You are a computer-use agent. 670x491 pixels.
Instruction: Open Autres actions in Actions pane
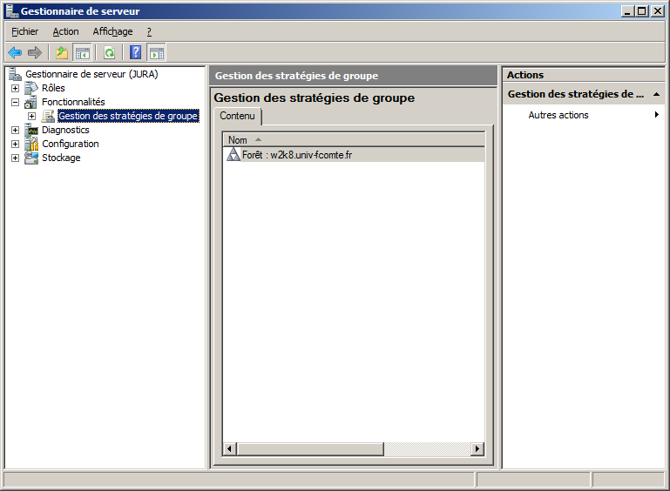(558, 115)
